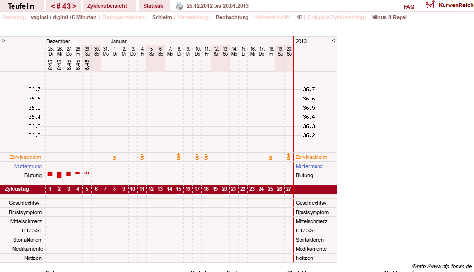Click the heavy bleeding marker on cycle day 2
The image size is (474, 272).
59,175
